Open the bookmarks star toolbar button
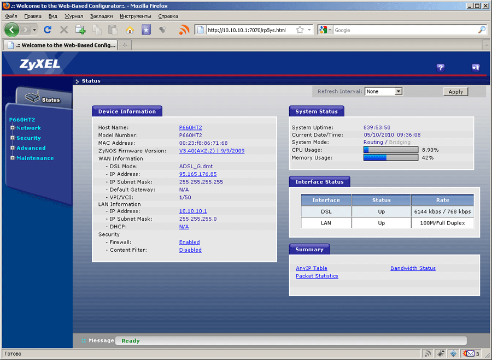 tap(146, 30)
